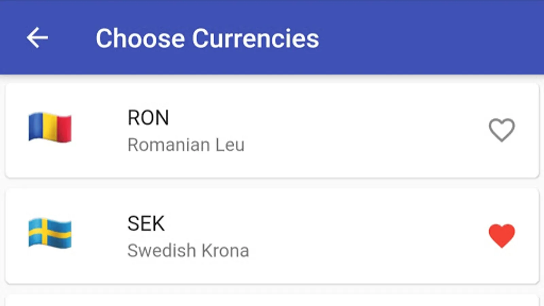Click the word "Krona" in the SEK row
544x306 pixels.
225,251
